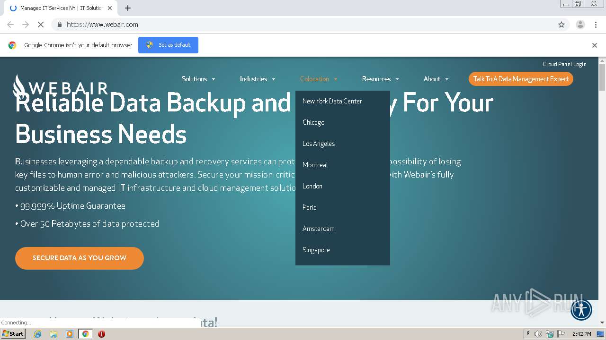Open the Solutions dropdown menu

(x=198, y=79)
